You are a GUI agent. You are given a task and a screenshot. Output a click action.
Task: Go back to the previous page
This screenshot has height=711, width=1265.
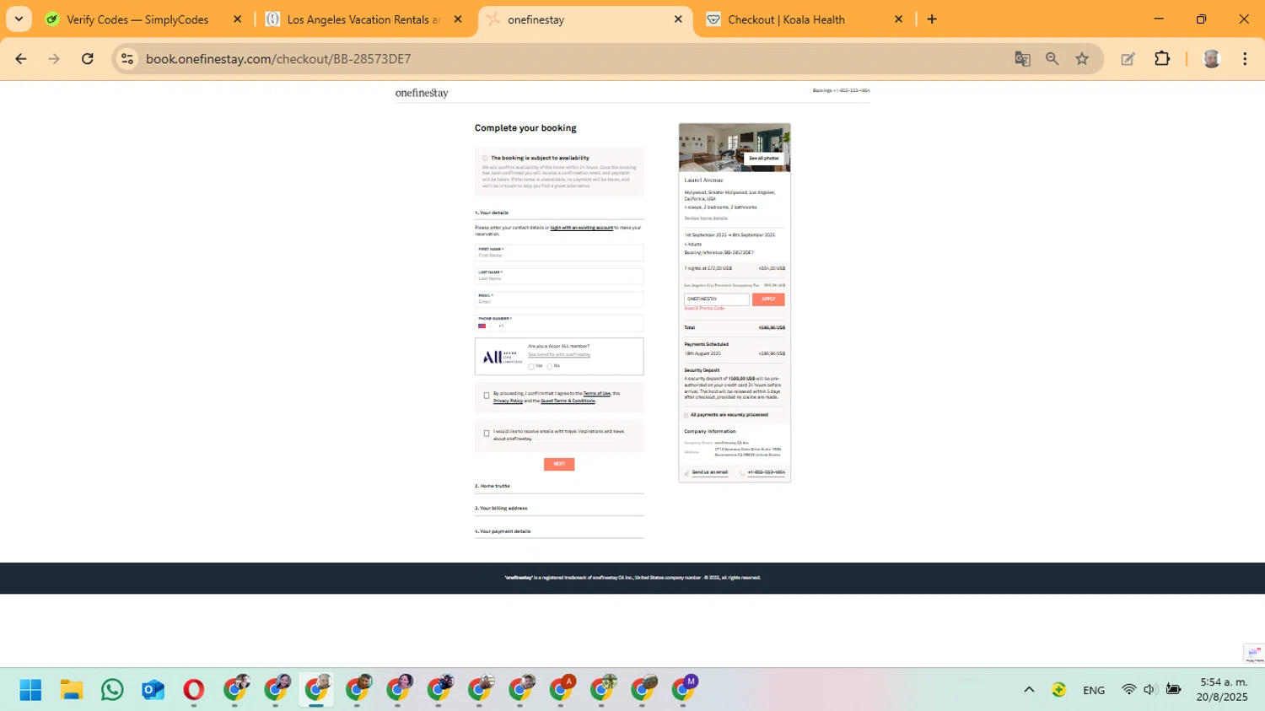coord(21,59)
